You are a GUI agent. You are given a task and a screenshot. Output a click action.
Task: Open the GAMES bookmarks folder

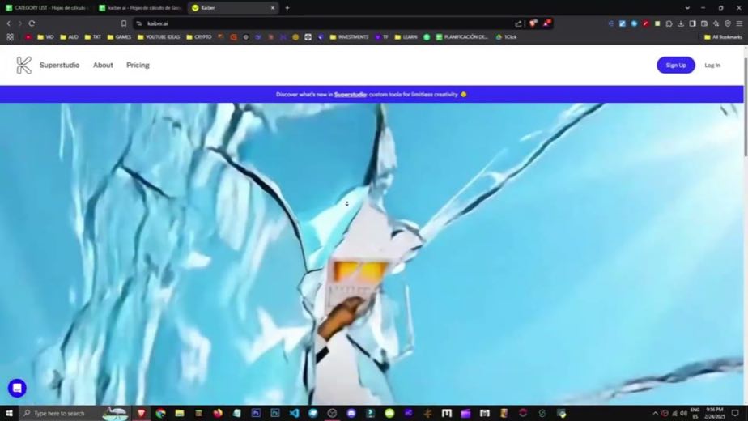(x=119, y=36)
